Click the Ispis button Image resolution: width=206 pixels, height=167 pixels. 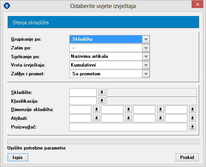tap(18, 157)
